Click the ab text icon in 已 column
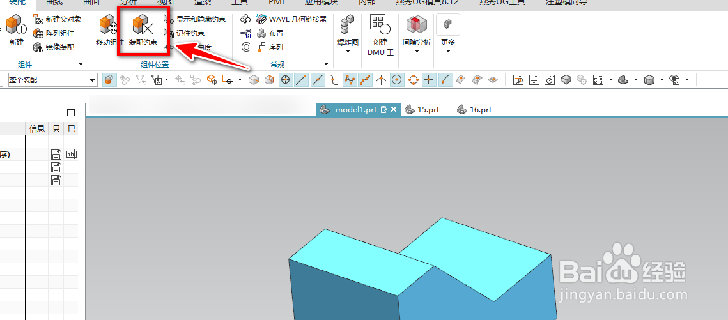The image size is (728, 320). click(x=71, y=155)
